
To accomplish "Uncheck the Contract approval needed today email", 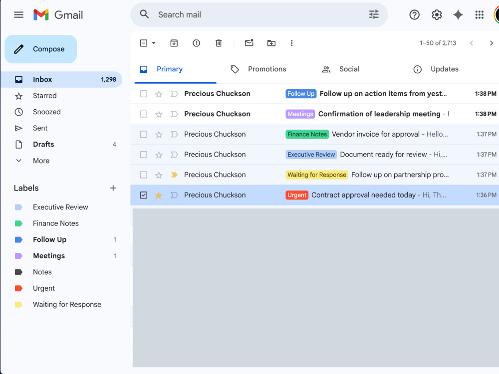I will click(x=144, y=195).
